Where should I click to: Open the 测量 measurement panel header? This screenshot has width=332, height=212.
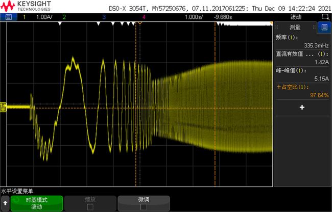tap(295, 27)
